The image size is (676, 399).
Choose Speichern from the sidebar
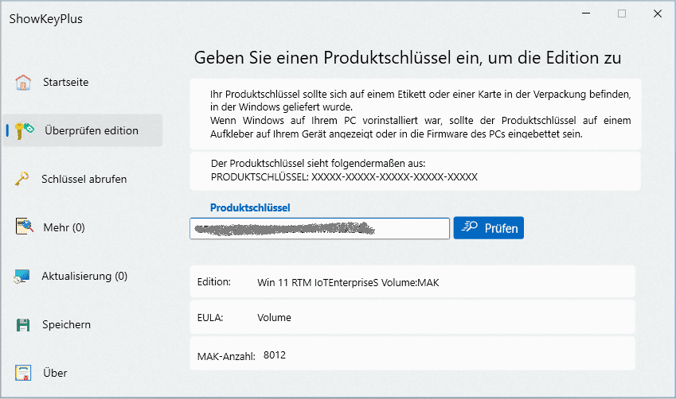[66, 324]
